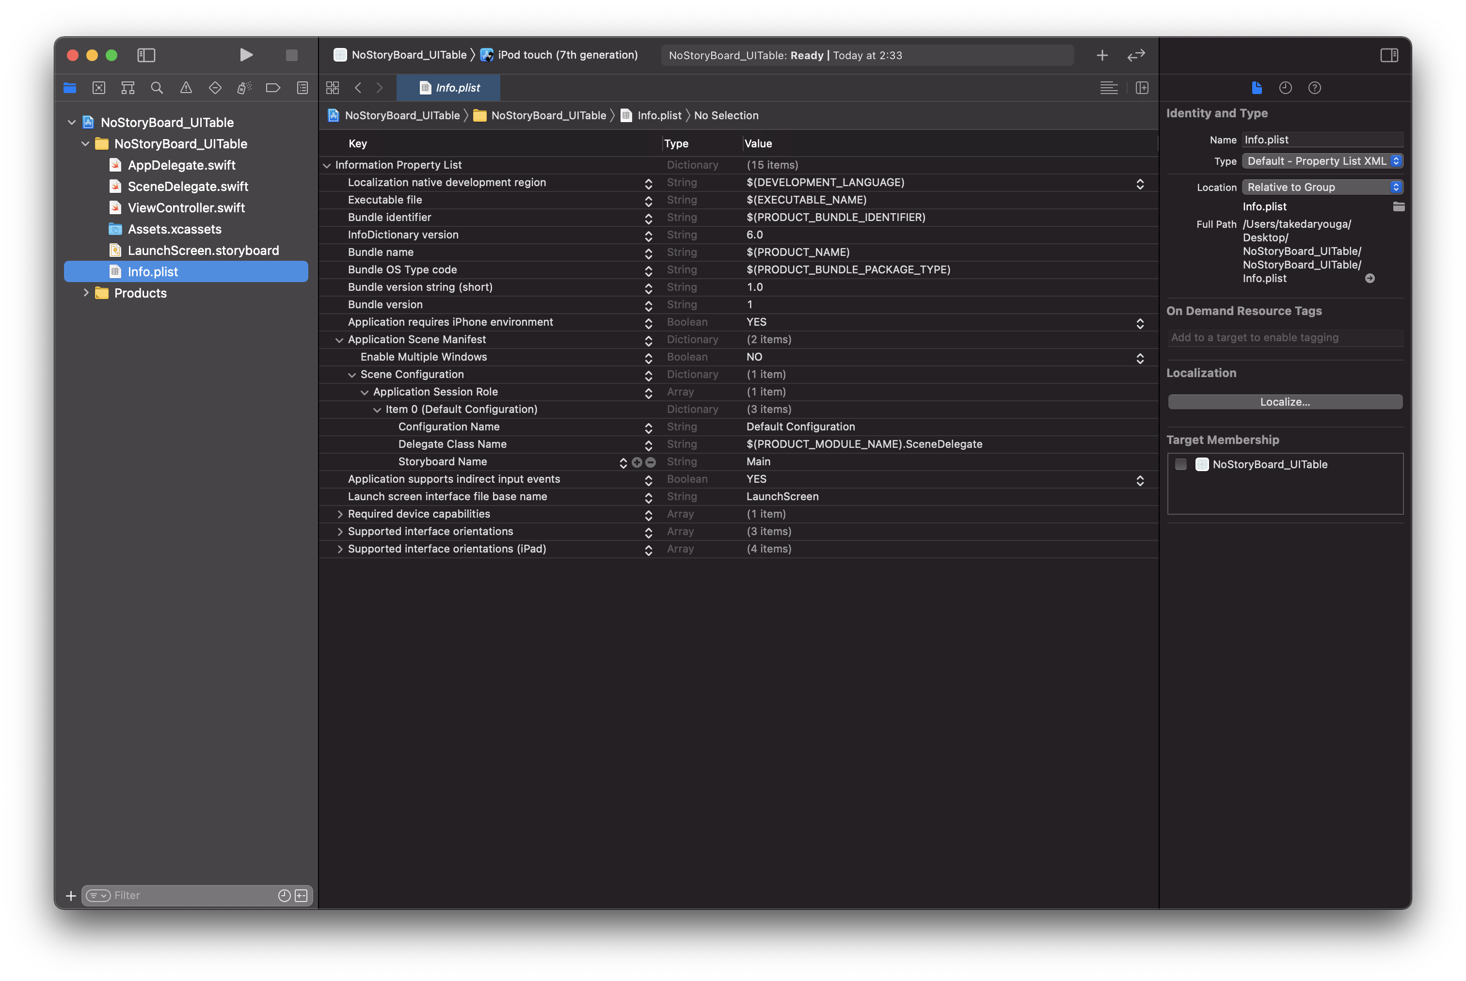
Task: Select the Info.plist editor tab
Action: (x=449, y=88)
